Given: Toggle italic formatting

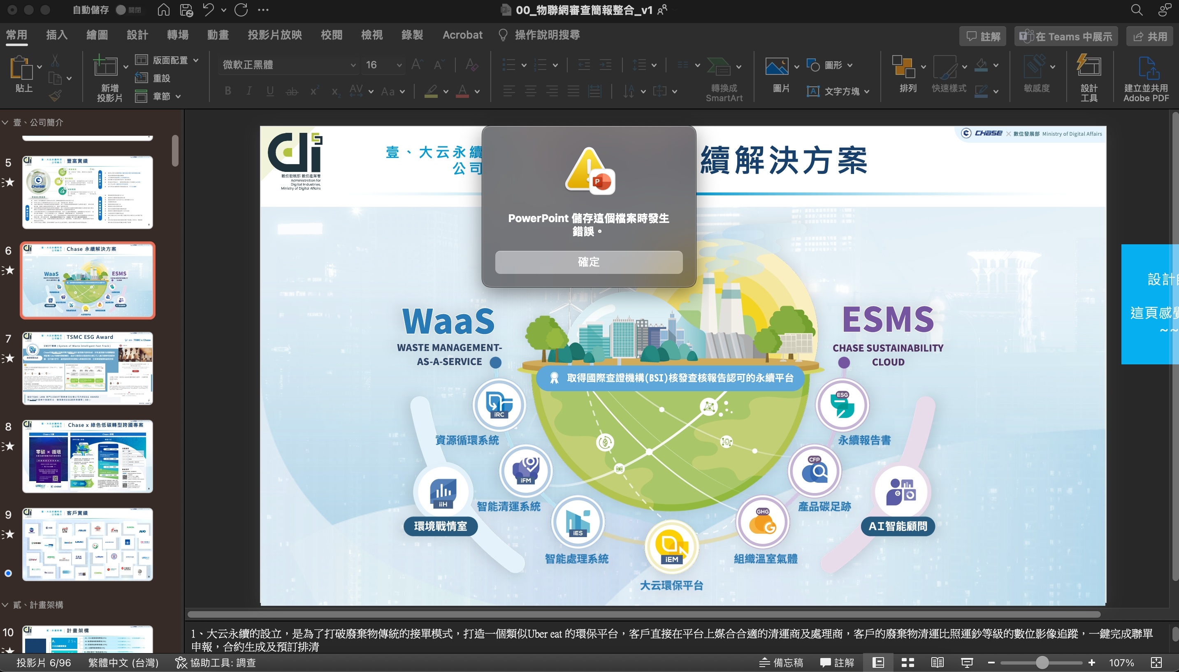Looking at the screenshot, I should [249, 91].
